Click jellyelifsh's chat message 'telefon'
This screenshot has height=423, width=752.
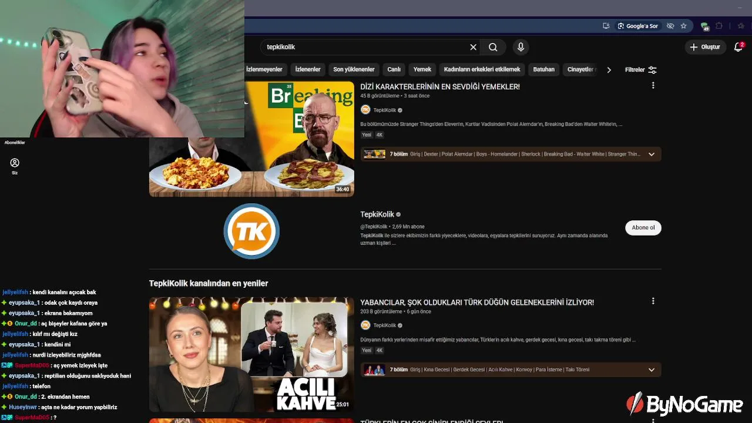[x=41, y=386]
